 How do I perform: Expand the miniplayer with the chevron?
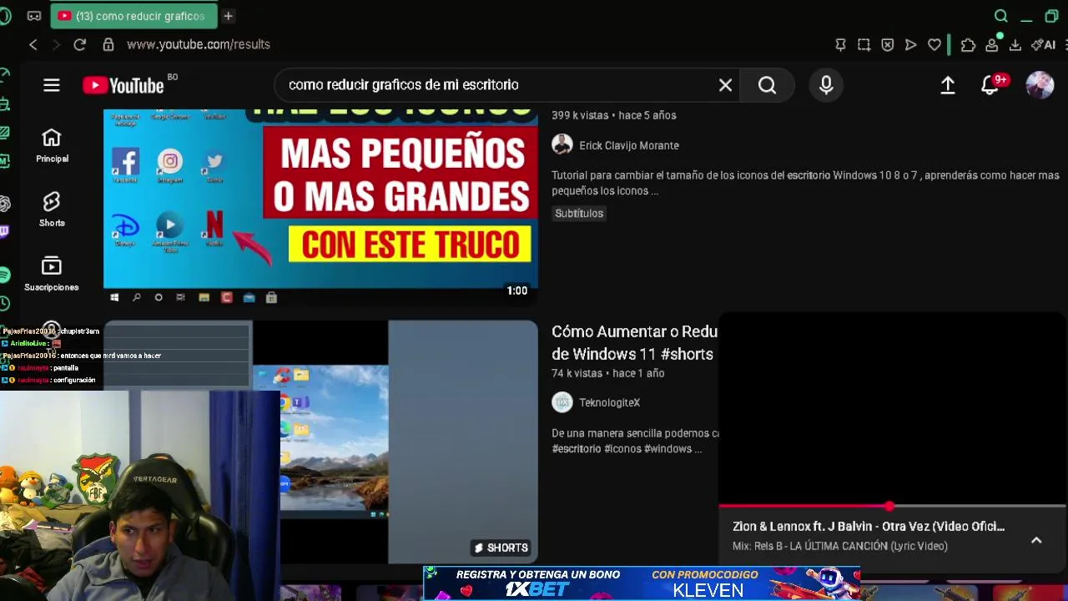1036,541
